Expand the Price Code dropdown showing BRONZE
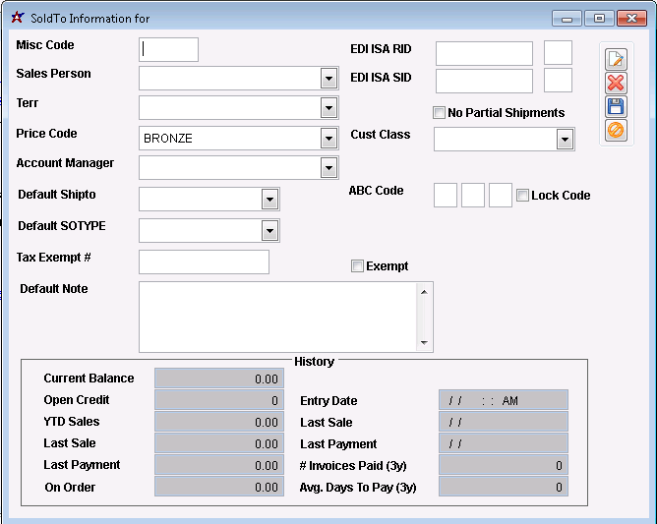 (x=328, y=139)
